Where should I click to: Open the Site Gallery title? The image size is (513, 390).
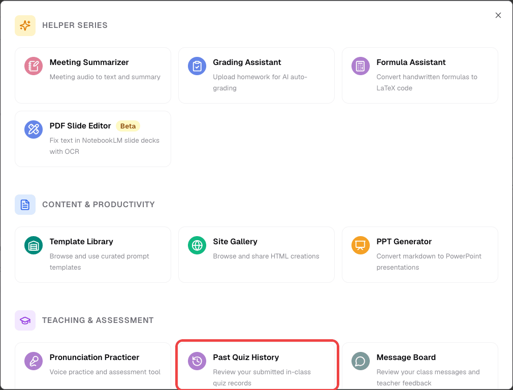coord(235,241)
